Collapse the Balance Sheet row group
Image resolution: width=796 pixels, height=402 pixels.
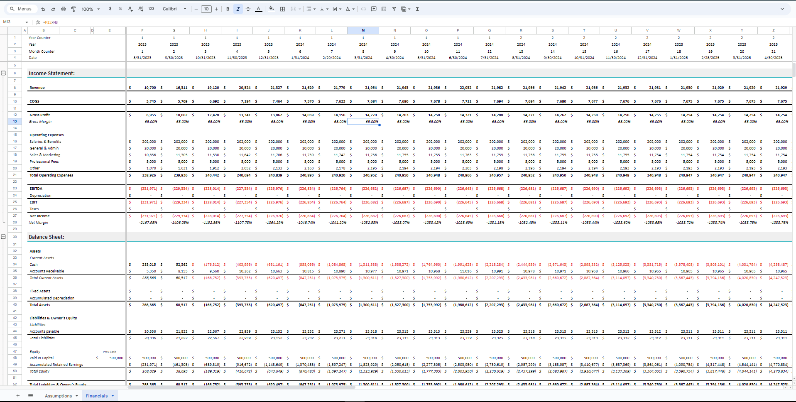tap(3, 237)
